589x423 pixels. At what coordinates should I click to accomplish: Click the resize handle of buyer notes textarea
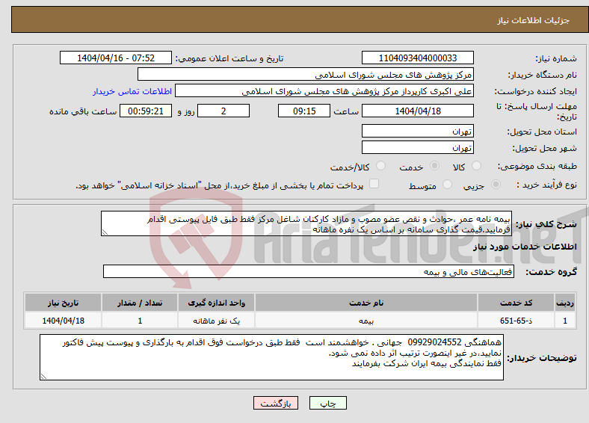pyautogui.click(x=43, y=376)
